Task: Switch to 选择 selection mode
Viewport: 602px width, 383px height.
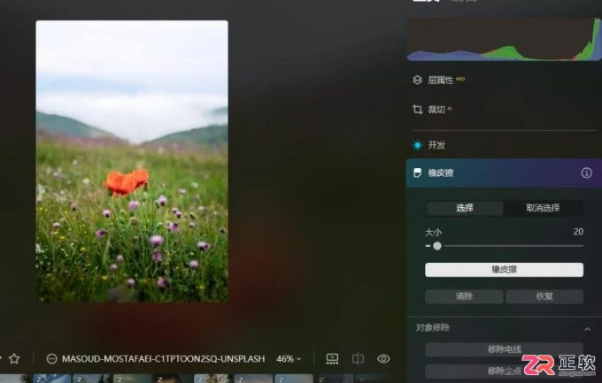Action: (465, 208)
